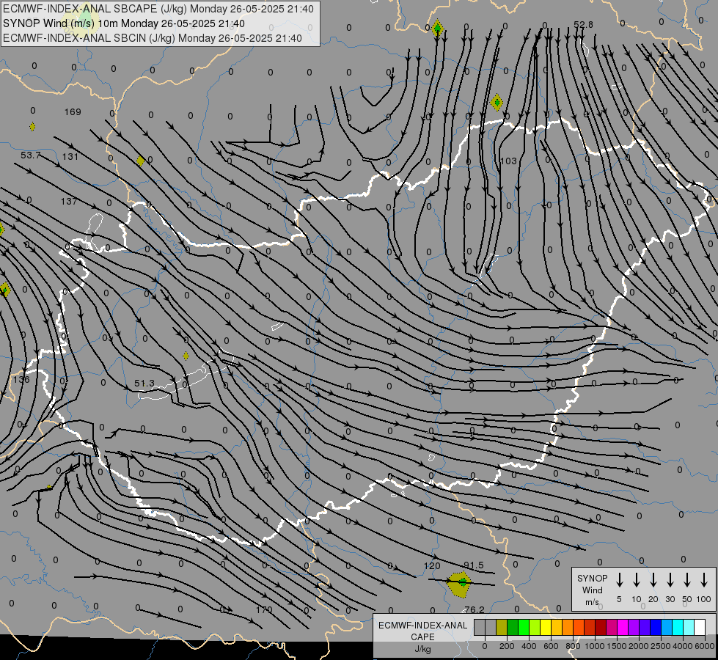Click the 51.3 value on the map
718x660 pixels.
coord(144,383)
